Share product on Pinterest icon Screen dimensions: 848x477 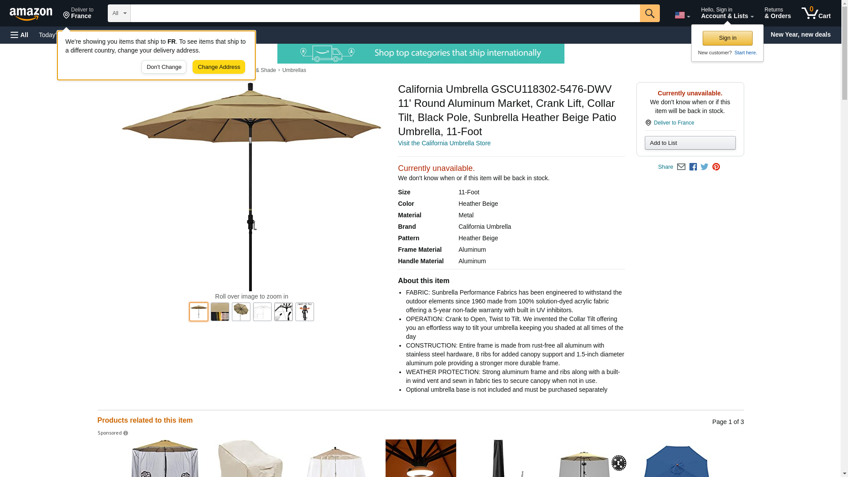click(716, 167)
